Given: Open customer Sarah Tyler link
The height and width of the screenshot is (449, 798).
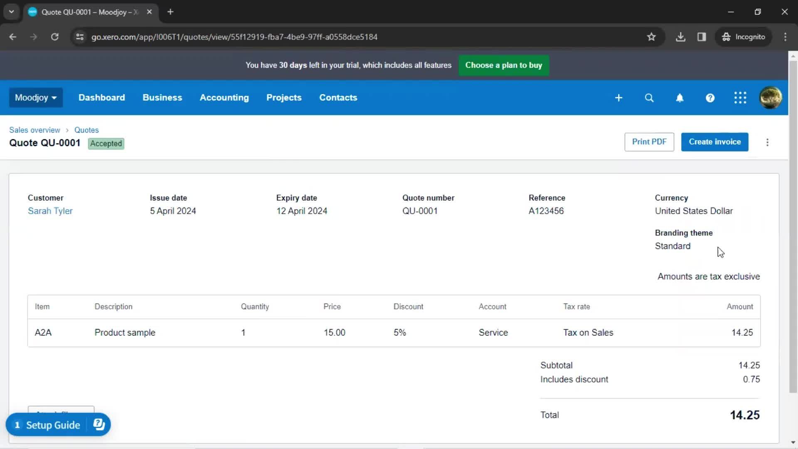Looking at the screenshot, I should (50, 211).
